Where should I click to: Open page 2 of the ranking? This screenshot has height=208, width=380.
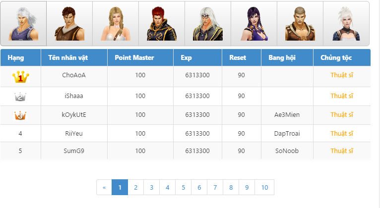135,188
